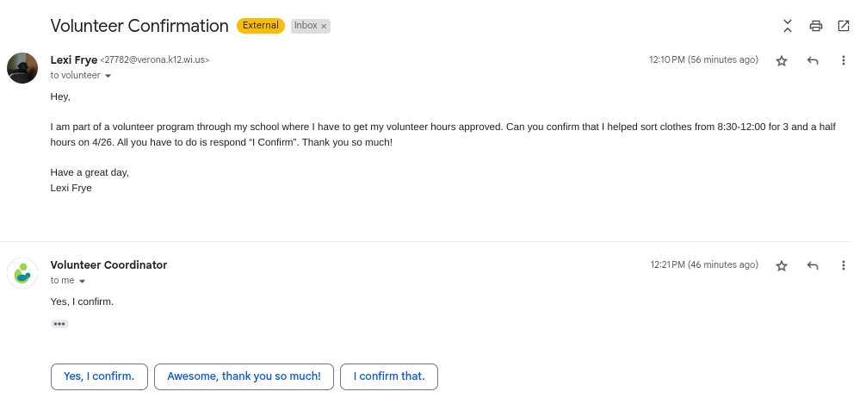
Task: Choose smart reply 'Yes, I confirm.'
Action: [99, 376]
